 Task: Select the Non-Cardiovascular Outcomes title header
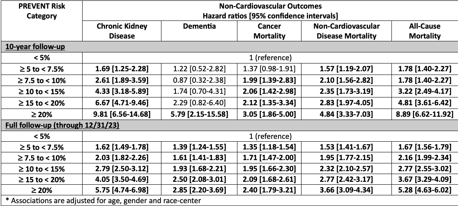(270, 11)
